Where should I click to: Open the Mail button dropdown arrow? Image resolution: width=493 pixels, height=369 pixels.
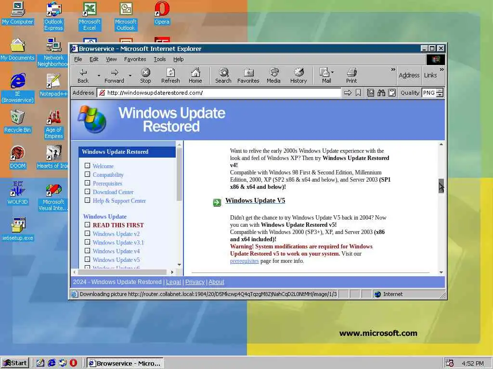333,72
